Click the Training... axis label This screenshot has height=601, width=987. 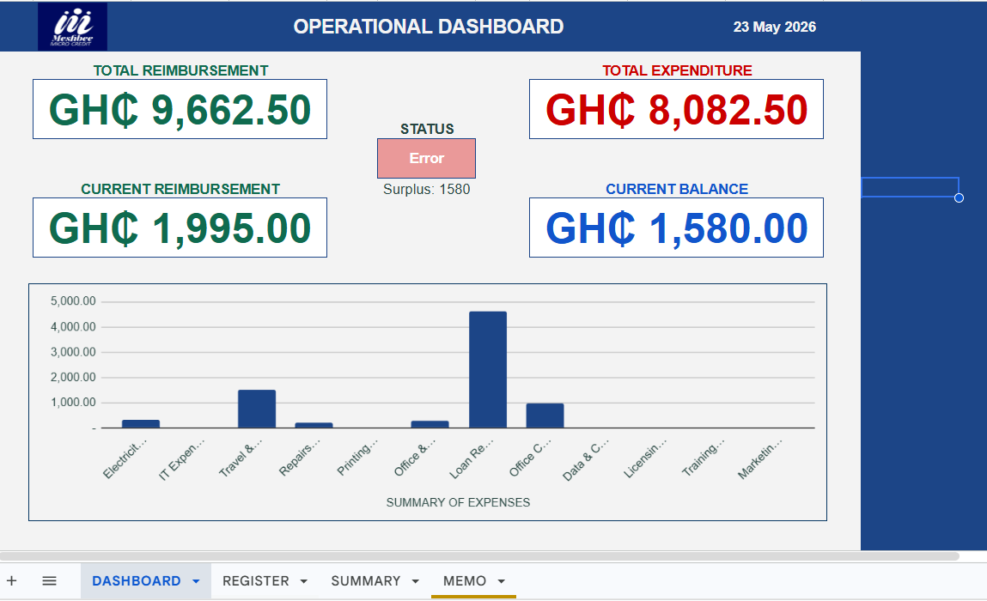point(704,457)
